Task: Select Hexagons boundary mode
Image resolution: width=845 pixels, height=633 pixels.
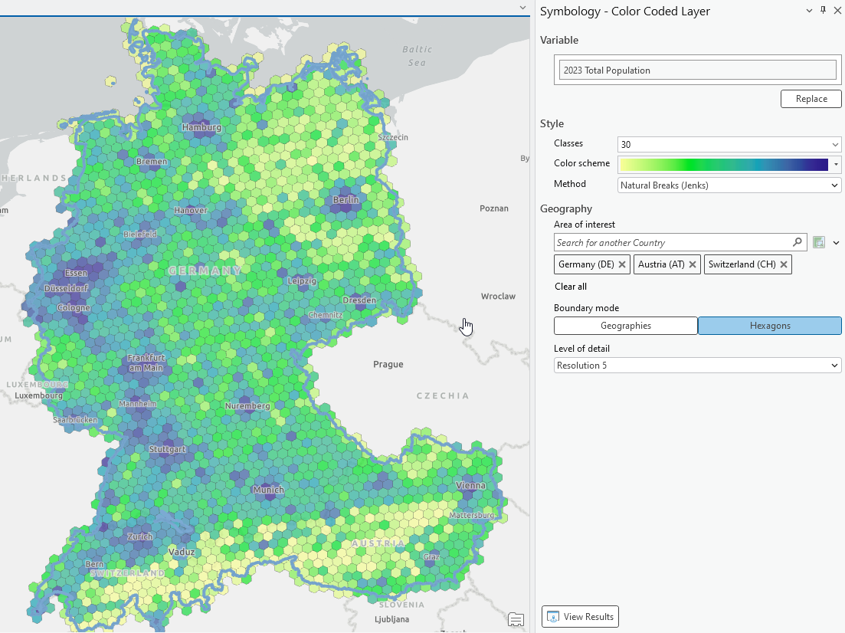Action: point(770,326)
